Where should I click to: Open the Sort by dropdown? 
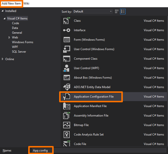point(93,11)
